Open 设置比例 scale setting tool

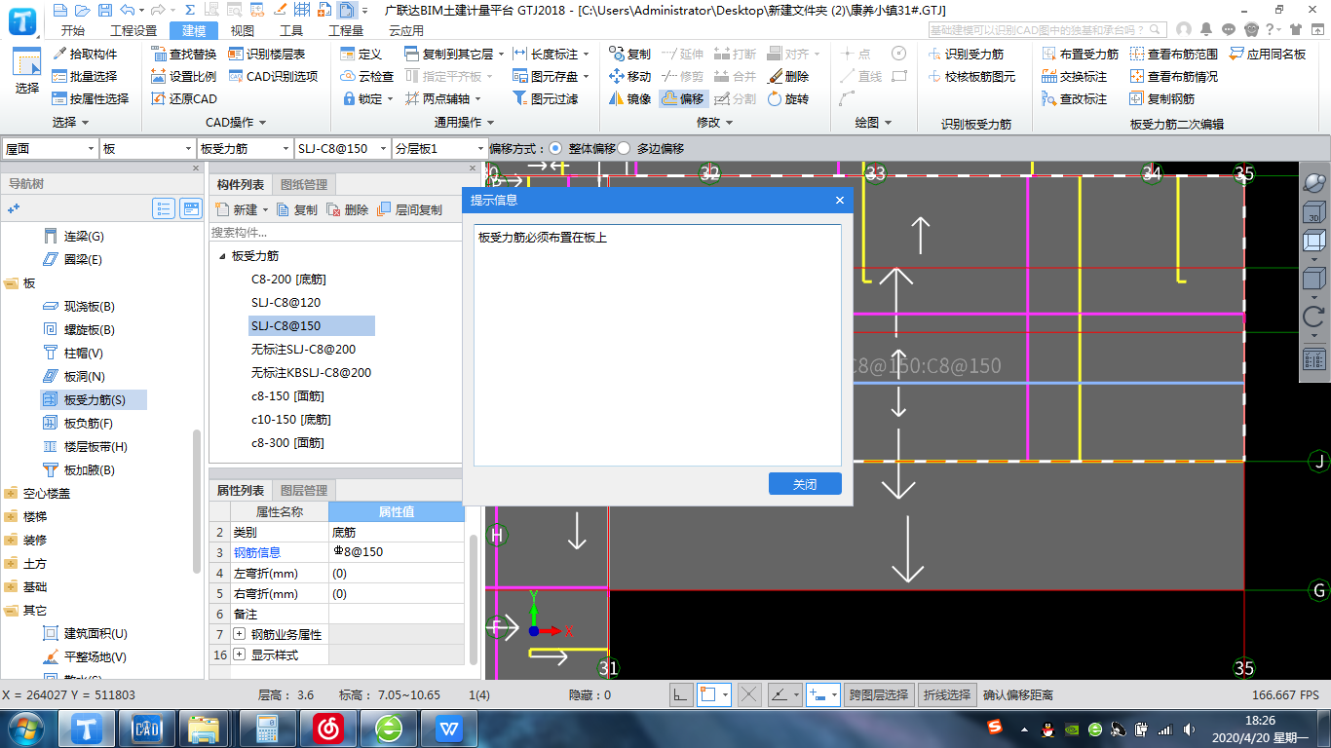(184, 76)
